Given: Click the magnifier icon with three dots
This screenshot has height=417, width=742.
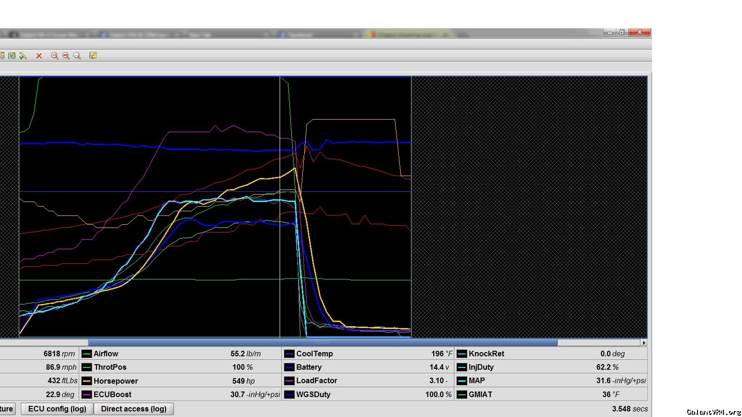Looking at the screenshot, I should 77,56.
